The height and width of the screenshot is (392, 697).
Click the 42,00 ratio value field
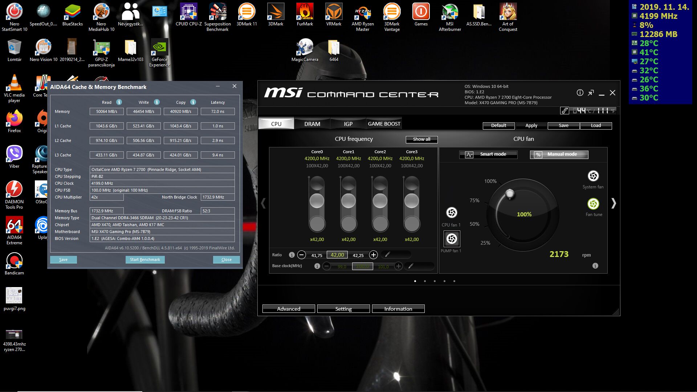(337, 255)
